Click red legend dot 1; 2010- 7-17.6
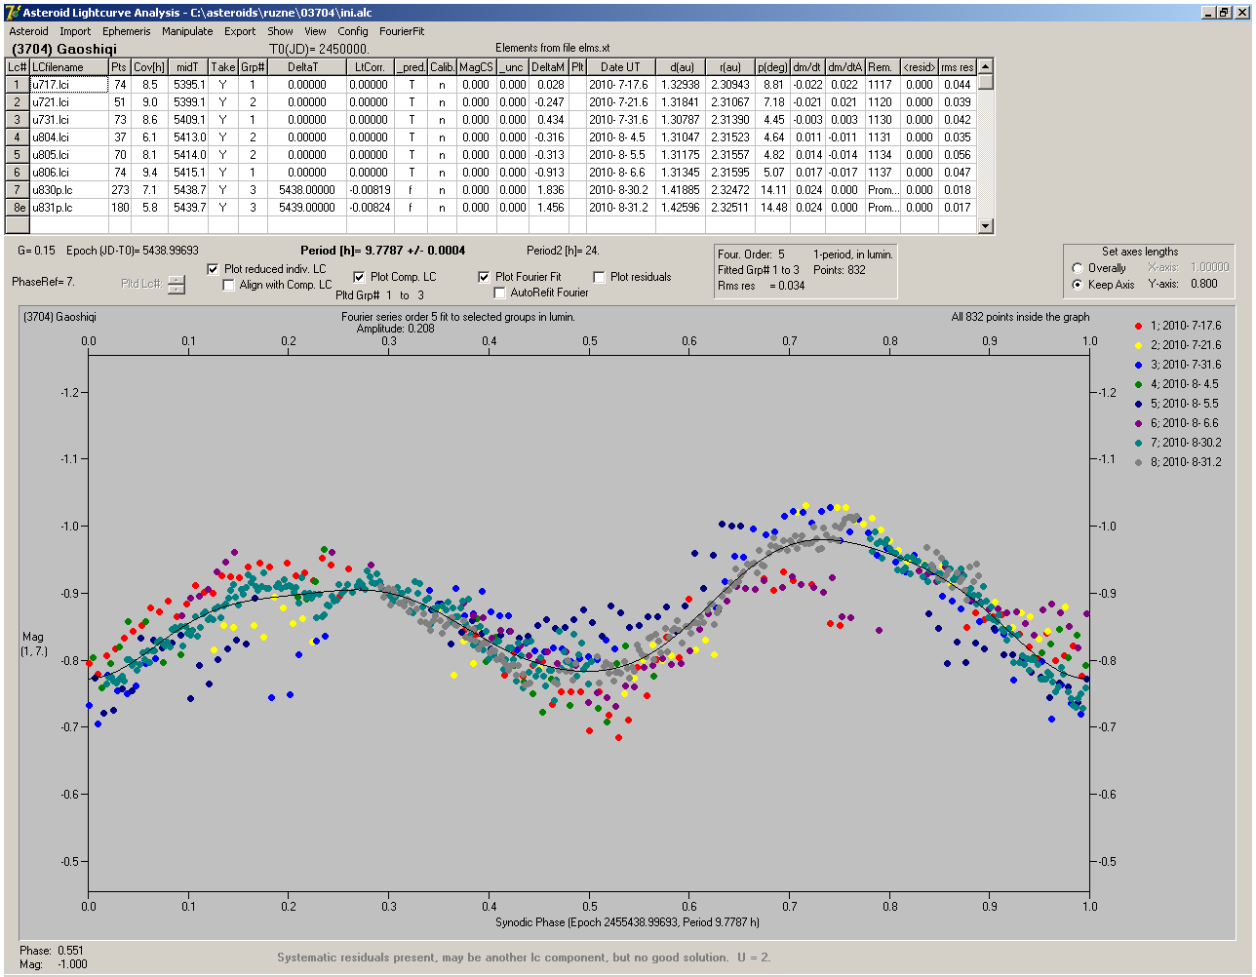This screenshot has height=977, width=1256. click(1139, 326)
